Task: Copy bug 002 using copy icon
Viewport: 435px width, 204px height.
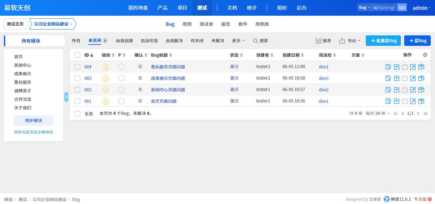Action: 421,90
